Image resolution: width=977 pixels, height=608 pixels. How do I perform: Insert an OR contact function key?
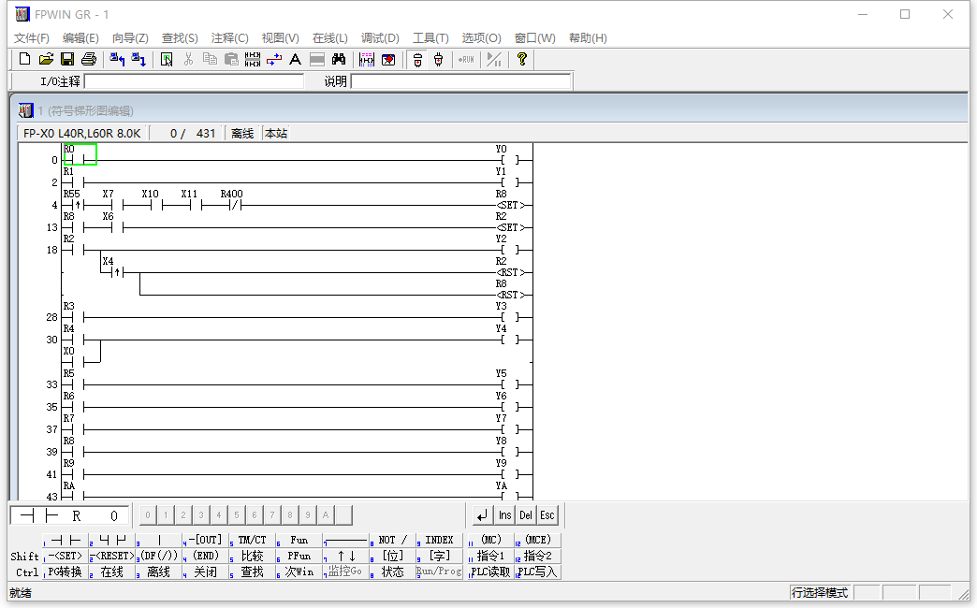(112, 540)
